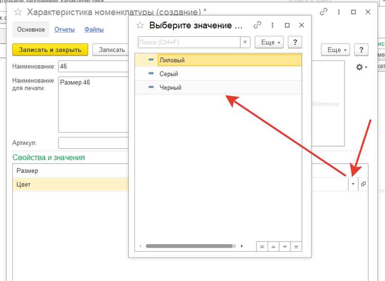This screenshot has height=281, width=385.
Task: Click the search field (Ctrl+F)
Action: pos(189,42)
